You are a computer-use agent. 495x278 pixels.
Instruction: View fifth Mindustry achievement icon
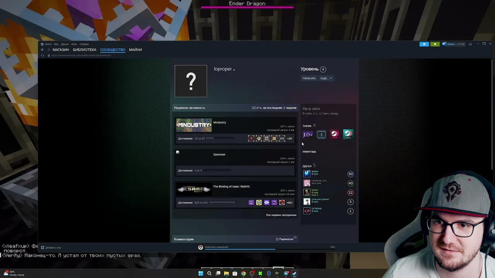coord(282,138)
